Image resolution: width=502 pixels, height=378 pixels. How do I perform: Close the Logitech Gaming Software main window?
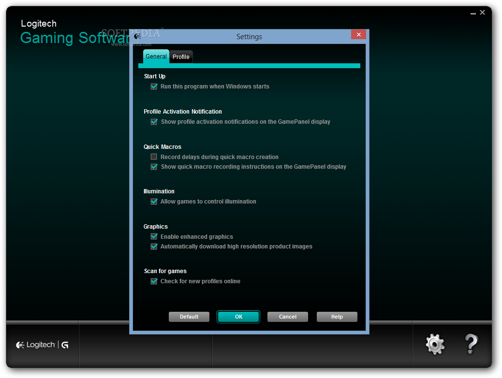(483, 13)
